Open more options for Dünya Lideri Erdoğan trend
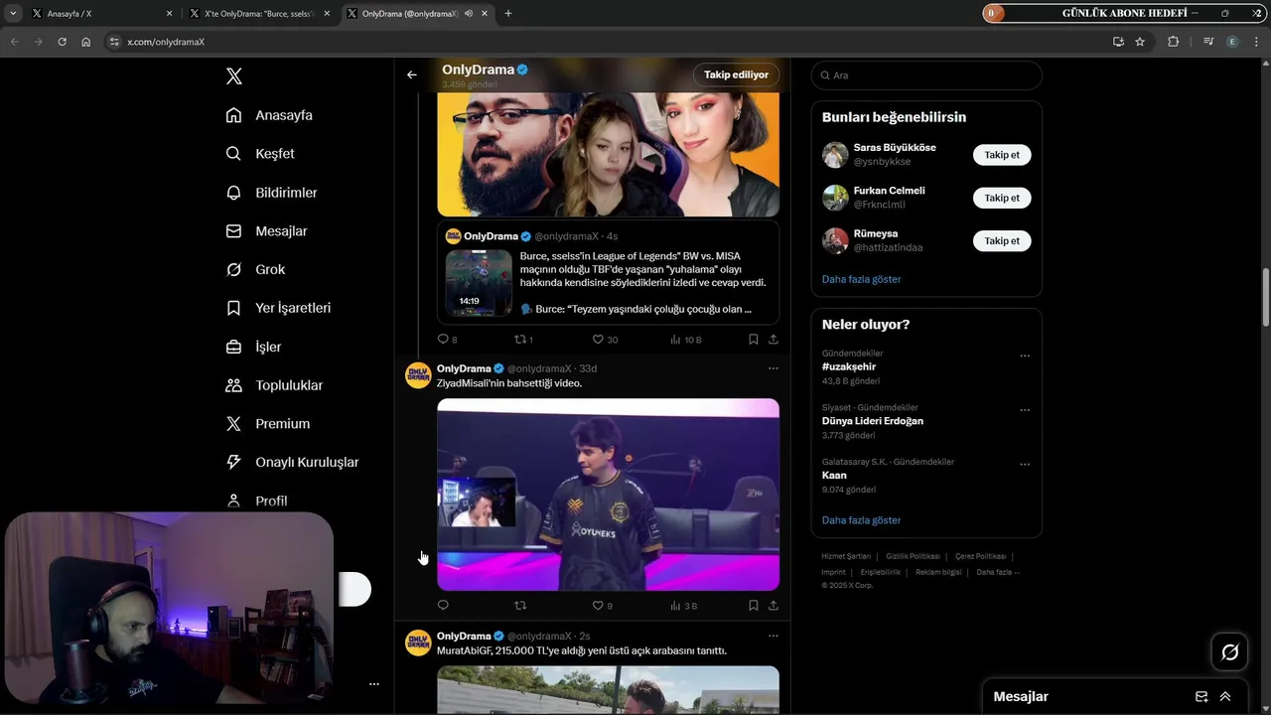Image resolution: width=1271 pixels, height=715 pixels. (x=1025, y=410)
